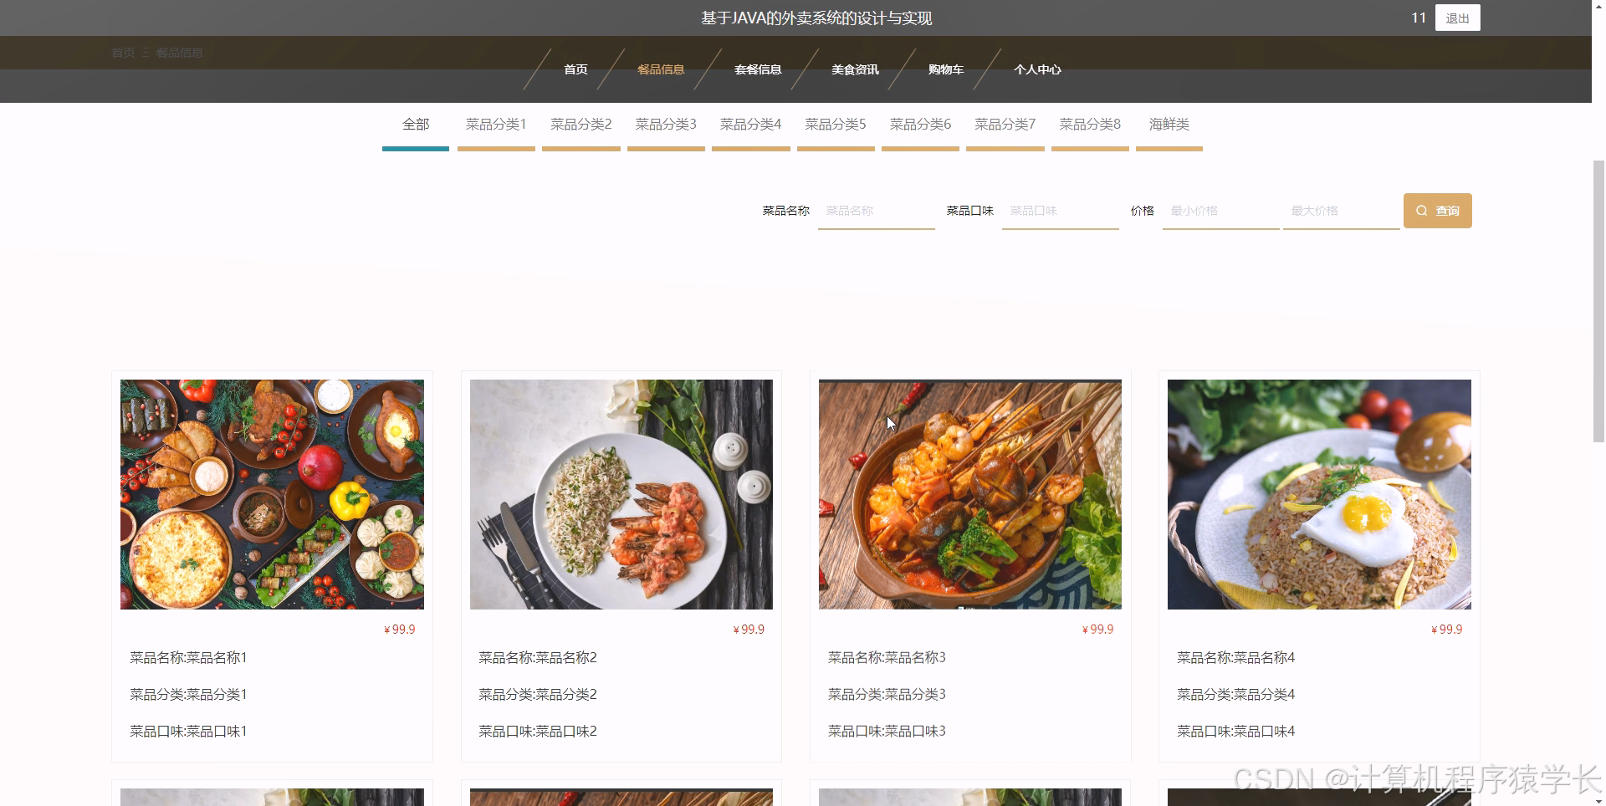Click the username 11 in the header

pyautogui.click(x=1419, y=18)
